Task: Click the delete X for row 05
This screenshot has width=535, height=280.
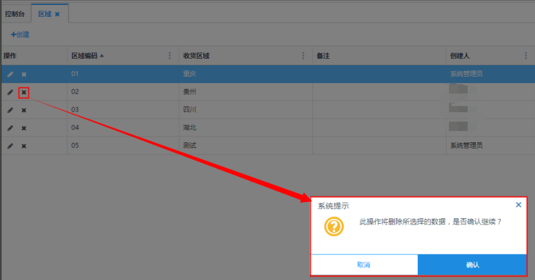Action: click(24, 146)
